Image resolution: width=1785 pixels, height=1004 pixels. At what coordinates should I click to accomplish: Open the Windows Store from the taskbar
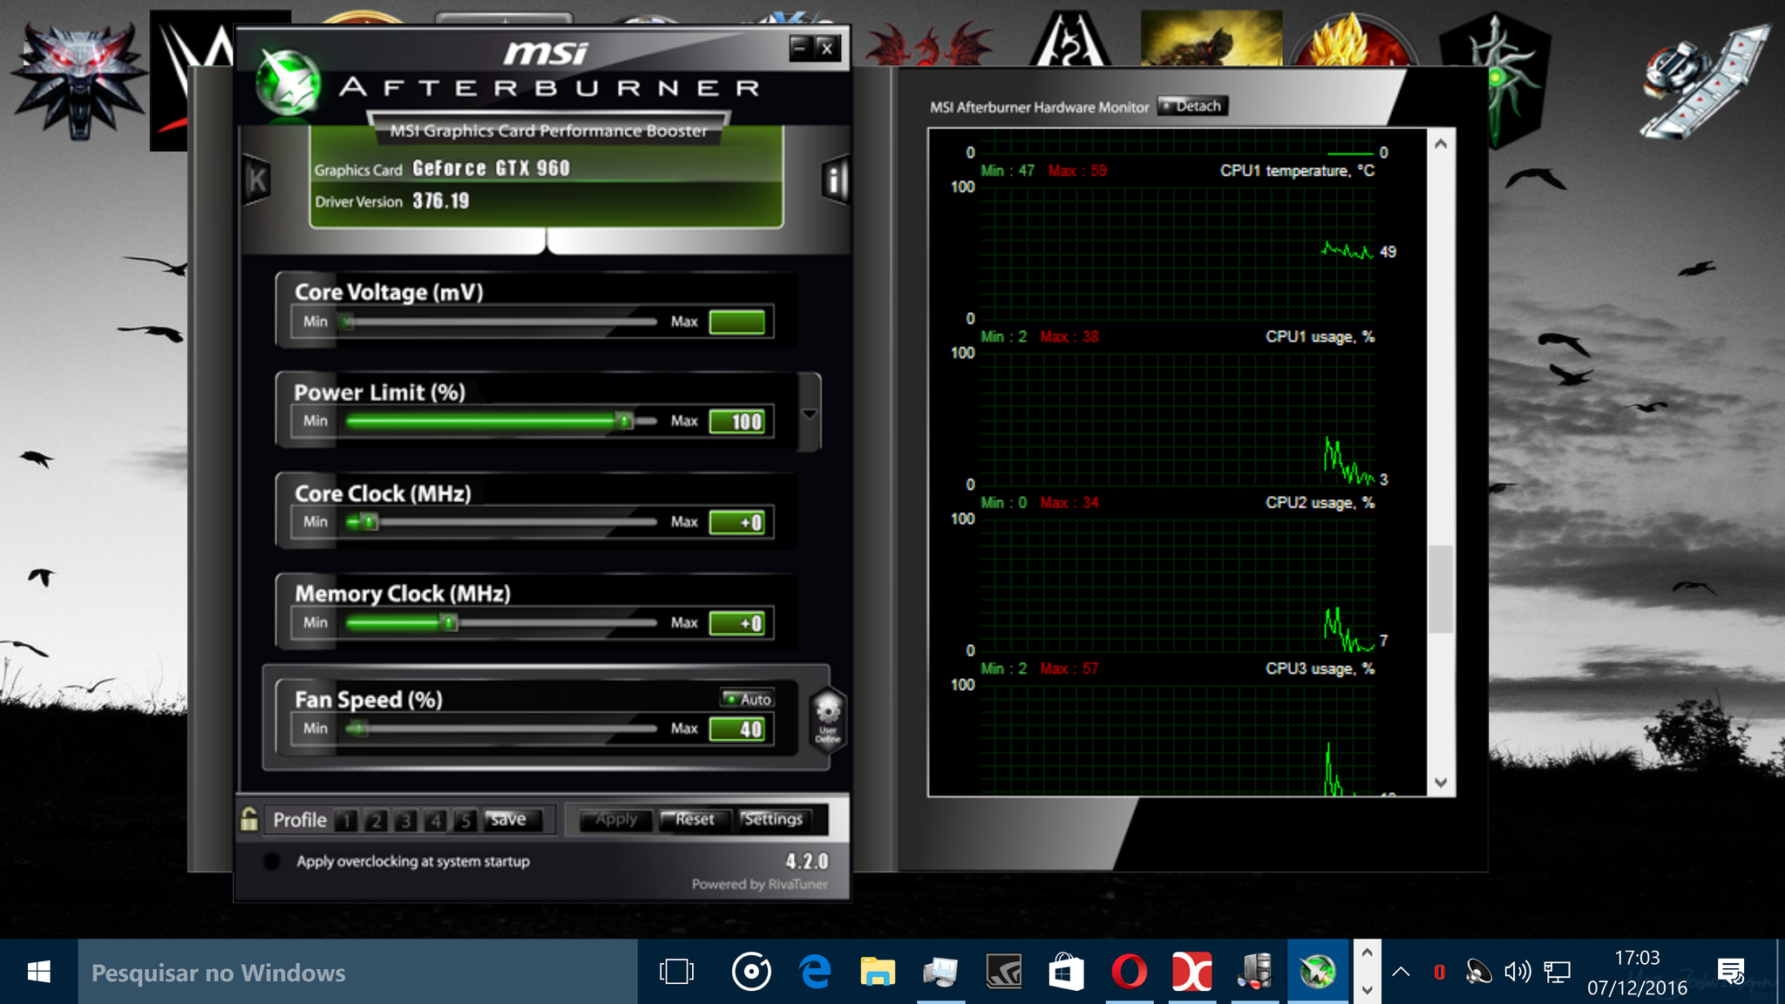point(1066,972)
